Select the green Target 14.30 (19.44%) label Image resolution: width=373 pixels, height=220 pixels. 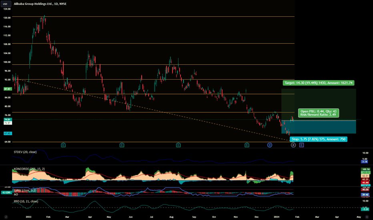(x=319, y=83)
